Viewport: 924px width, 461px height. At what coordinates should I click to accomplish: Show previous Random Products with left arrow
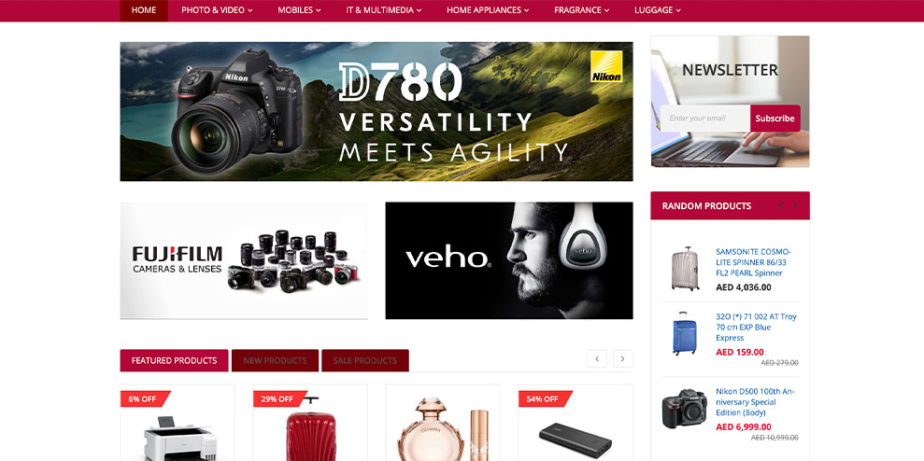[x=781, y=205]
